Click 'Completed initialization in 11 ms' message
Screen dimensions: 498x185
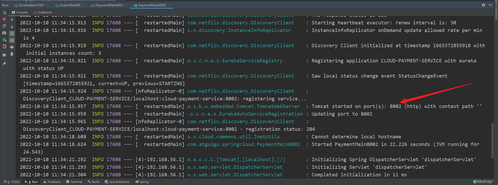coord(359,175)
